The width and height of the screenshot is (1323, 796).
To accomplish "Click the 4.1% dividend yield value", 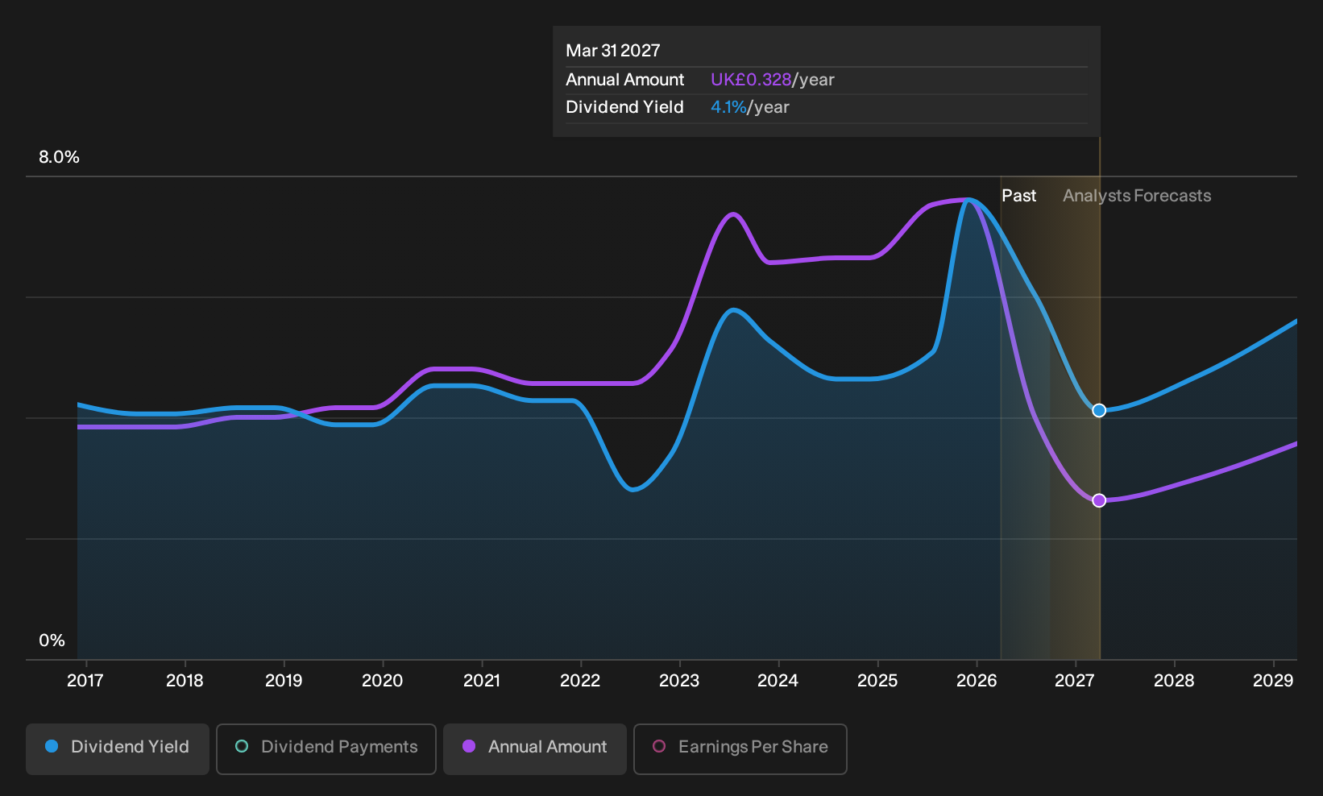I will pyautogui.click(x=728, y=107).
